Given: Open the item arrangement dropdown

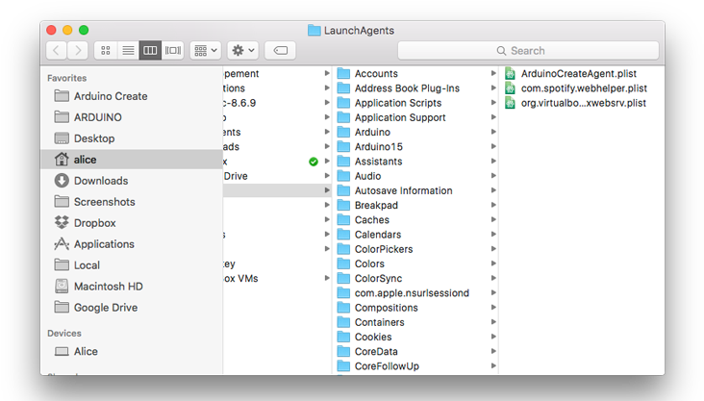Looking at the screenshot, I should 206,50.
